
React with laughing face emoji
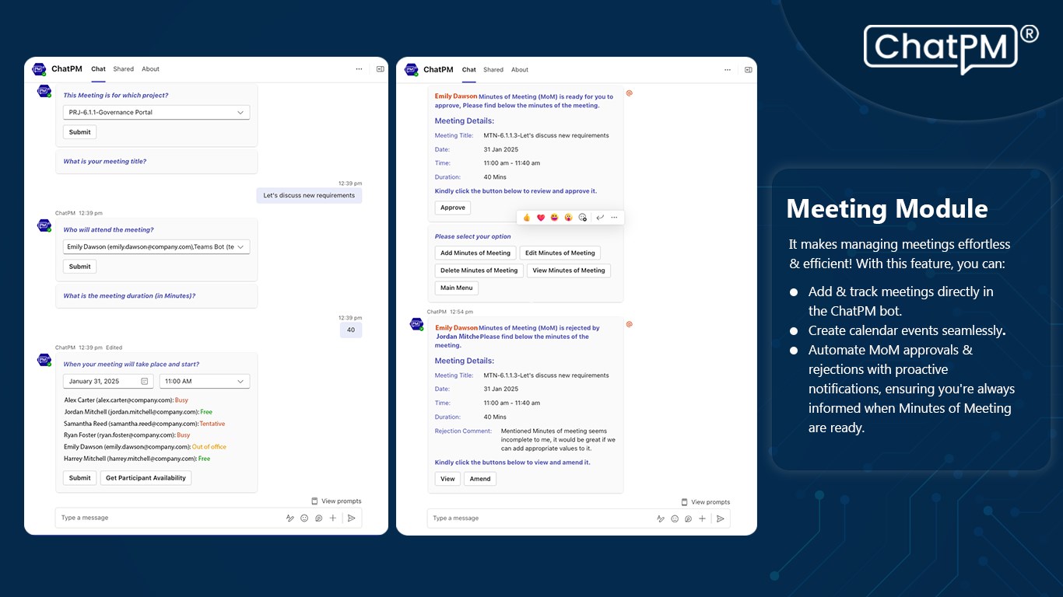coord(555,218)
